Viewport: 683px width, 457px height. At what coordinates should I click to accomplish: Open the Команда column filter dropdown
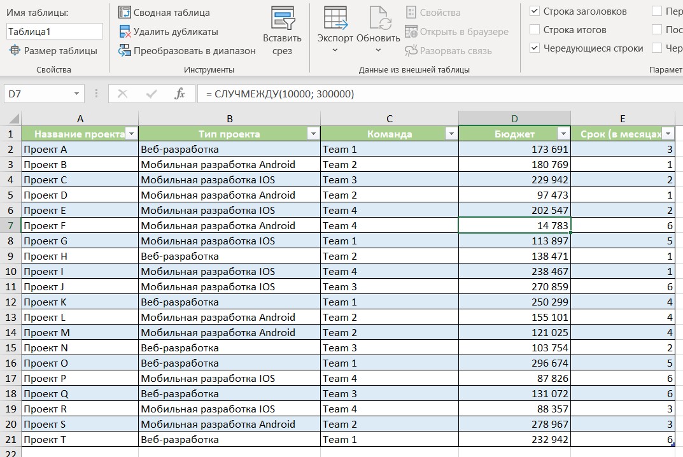pos(451,134)
